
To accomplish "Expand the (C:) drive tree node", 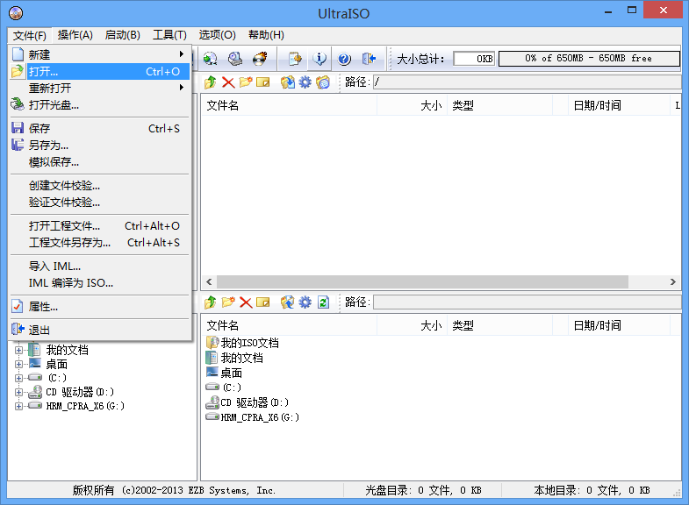I will 18,378.
